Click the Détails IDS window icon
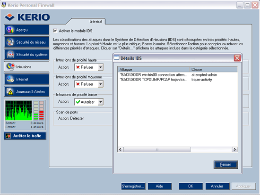 pos(116,58)
